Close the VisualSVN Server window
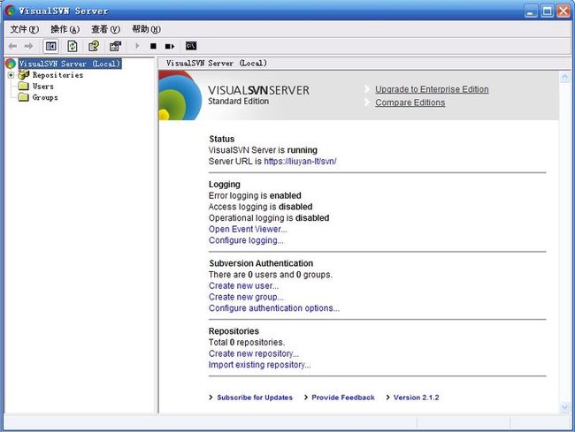 point(563,11)
